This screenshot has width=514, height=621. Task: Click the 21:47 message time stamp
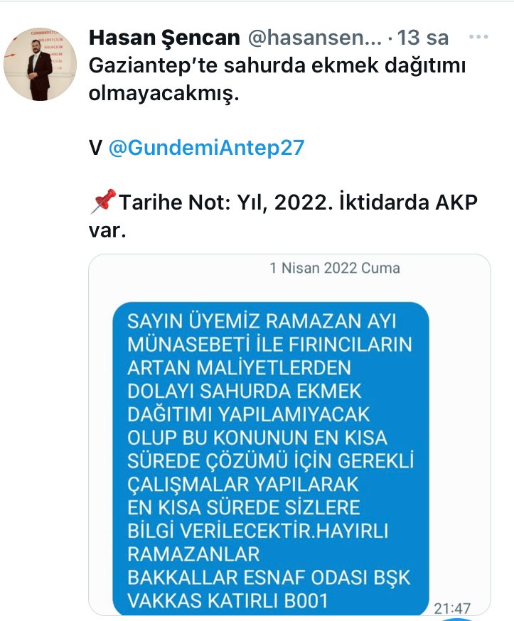pos(452,608)
